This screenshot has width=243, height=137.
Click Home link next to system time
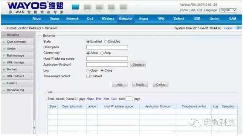click(x=228, y=28)
